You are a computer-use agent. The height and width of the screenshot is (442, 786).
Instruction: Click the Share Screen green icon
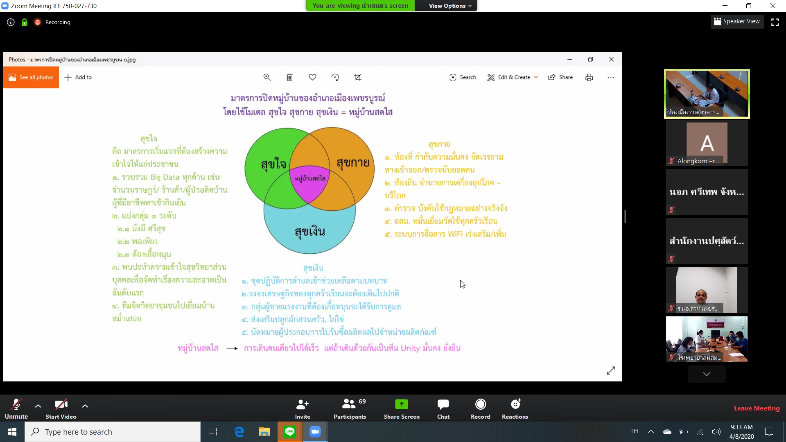401,405
